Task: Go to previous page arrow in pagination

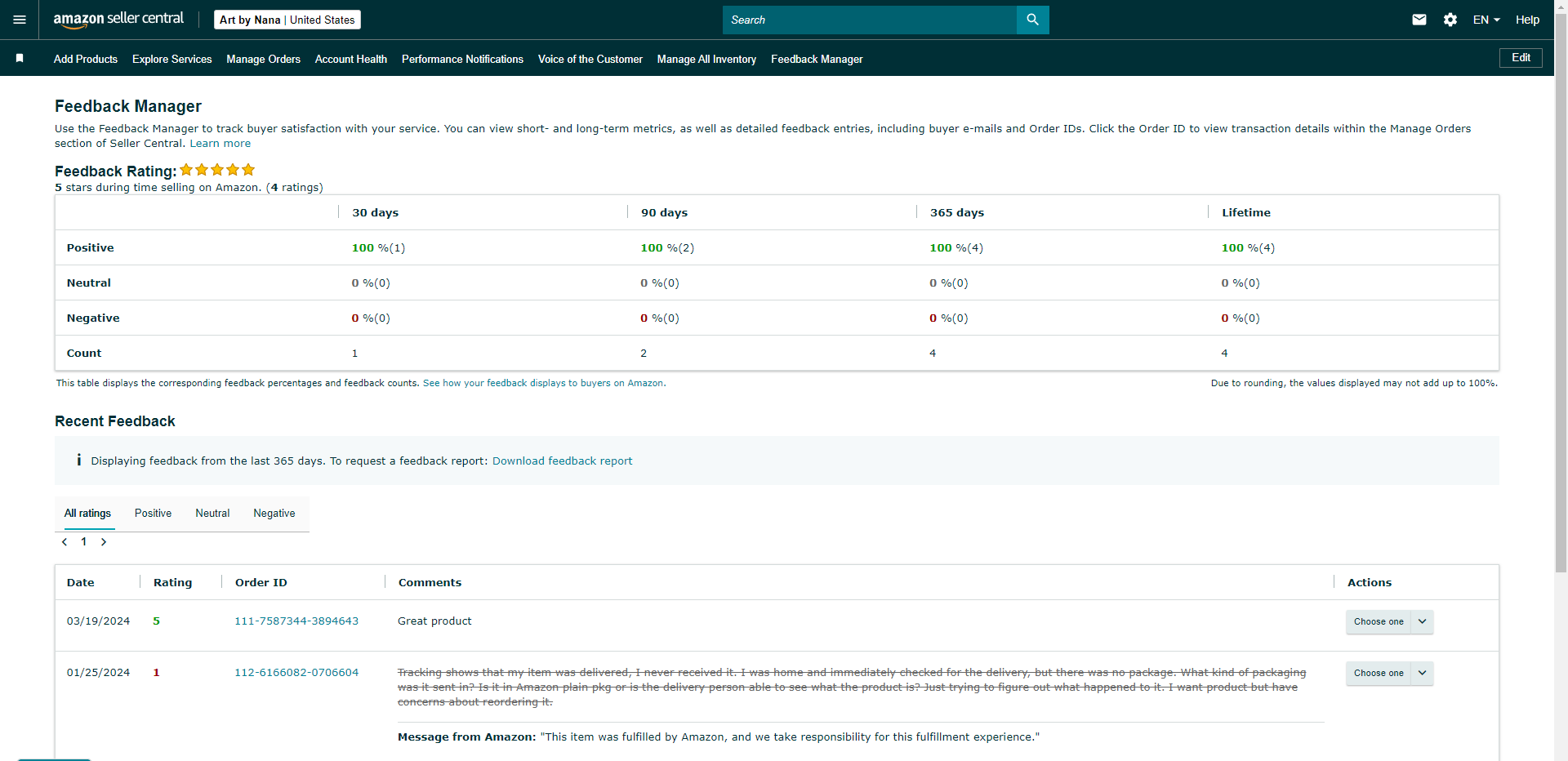Action: (x=65, y=542)
